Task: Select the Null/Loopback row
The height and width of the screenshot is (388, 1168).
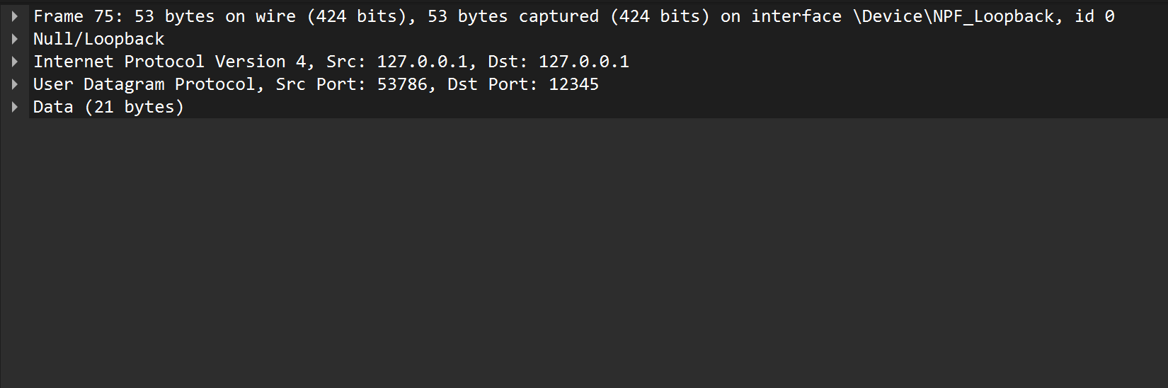Action: (x=598, y=39)
